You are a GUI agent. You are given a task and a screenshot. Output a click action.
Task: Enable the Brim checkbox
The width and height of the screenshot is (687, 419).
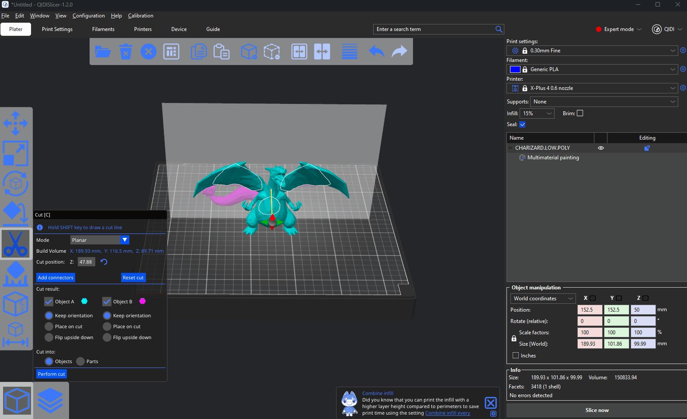coord(580,113)
